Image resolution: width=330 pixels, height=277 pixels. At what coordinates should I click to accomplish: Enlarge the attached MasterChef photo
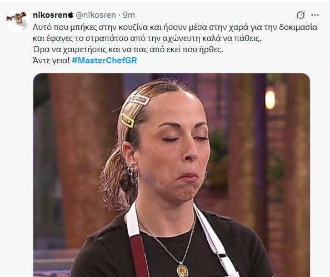172,175
